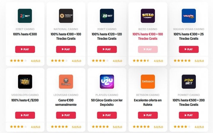Click the Bizzo Casino logo
This screenshot has width=213, height=133.
[148, 16]
